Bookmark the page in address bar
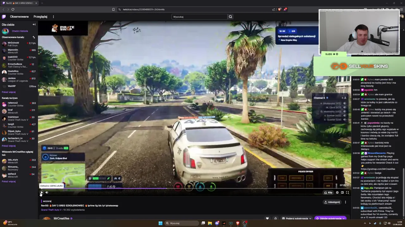The height and width of the screenshot is (227, 405). pyautogui.click(x=113, y=9)
